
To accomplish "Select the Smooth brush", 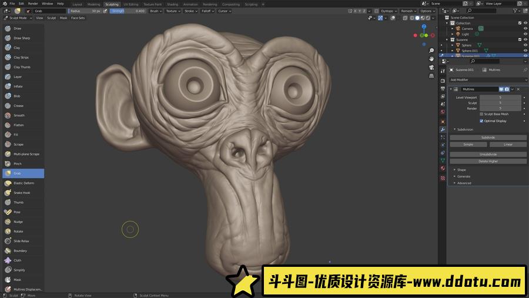I will 23,115.
